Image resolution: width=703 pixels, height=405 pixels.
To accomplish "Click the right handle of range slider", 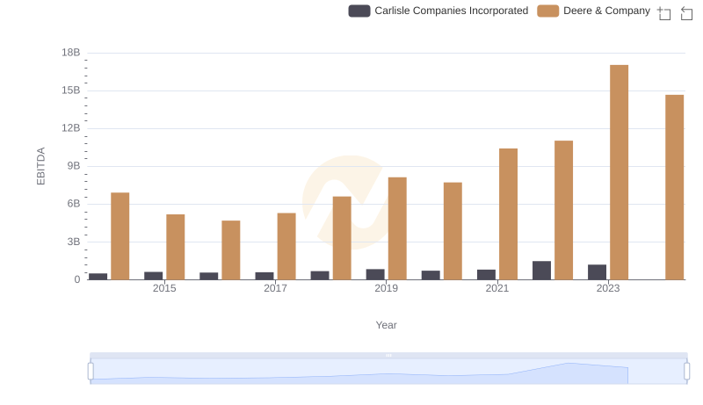I will (686, 372).
